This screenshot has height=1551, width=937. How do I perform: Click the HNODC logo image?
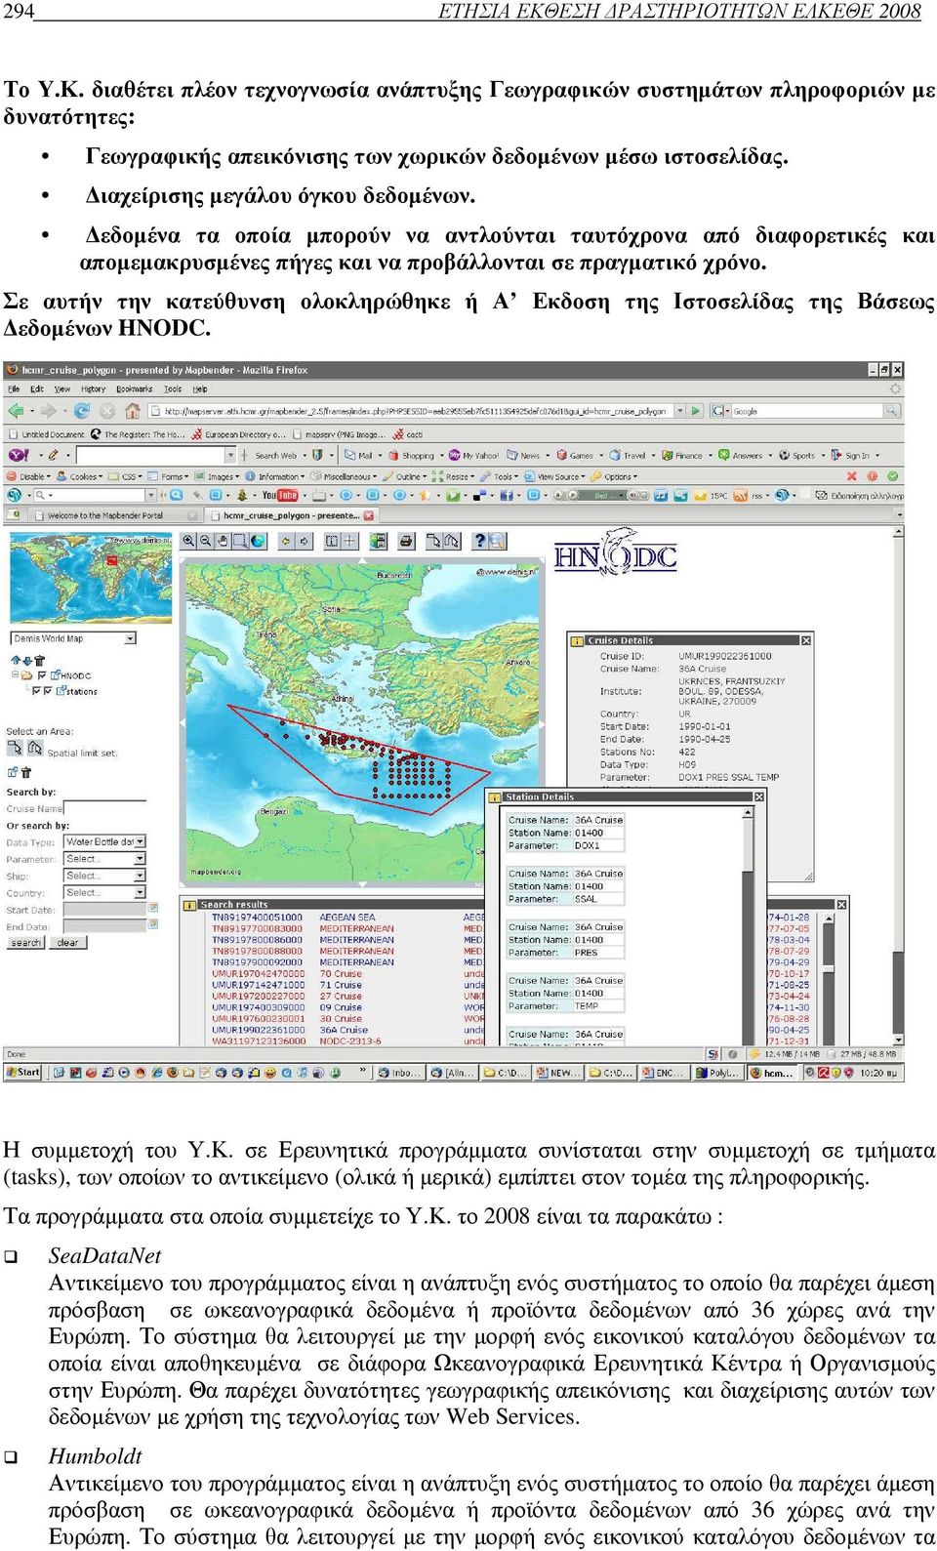click(x=616, y=553)
